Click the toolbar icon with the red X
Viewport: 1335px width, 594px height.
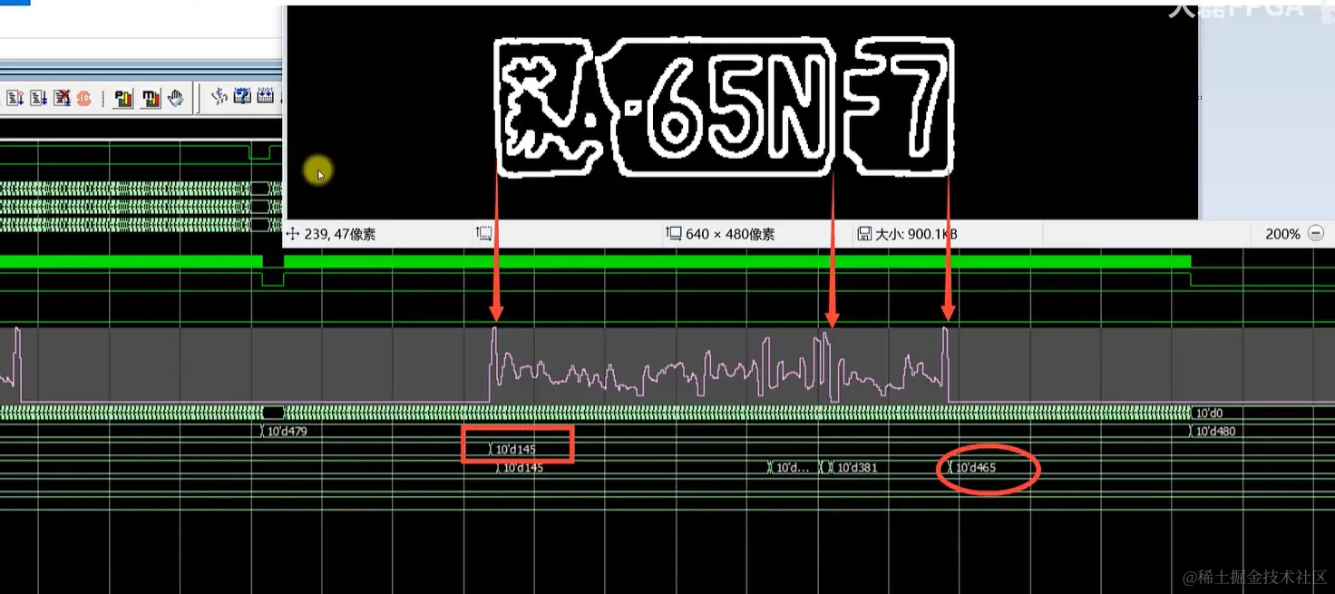[62, 98]
